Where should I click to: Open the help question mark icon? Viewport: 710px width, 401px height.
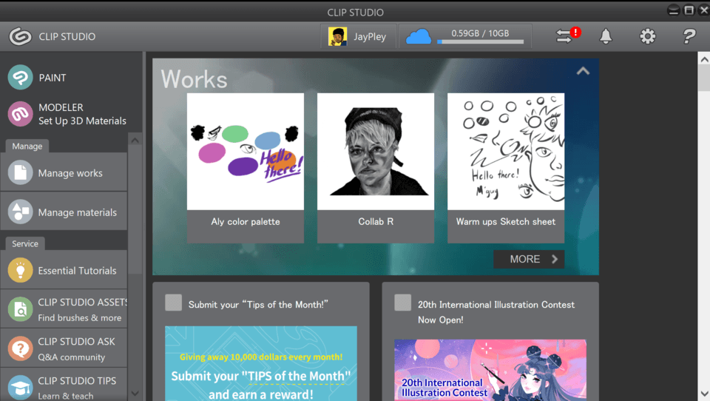(689, 36)
